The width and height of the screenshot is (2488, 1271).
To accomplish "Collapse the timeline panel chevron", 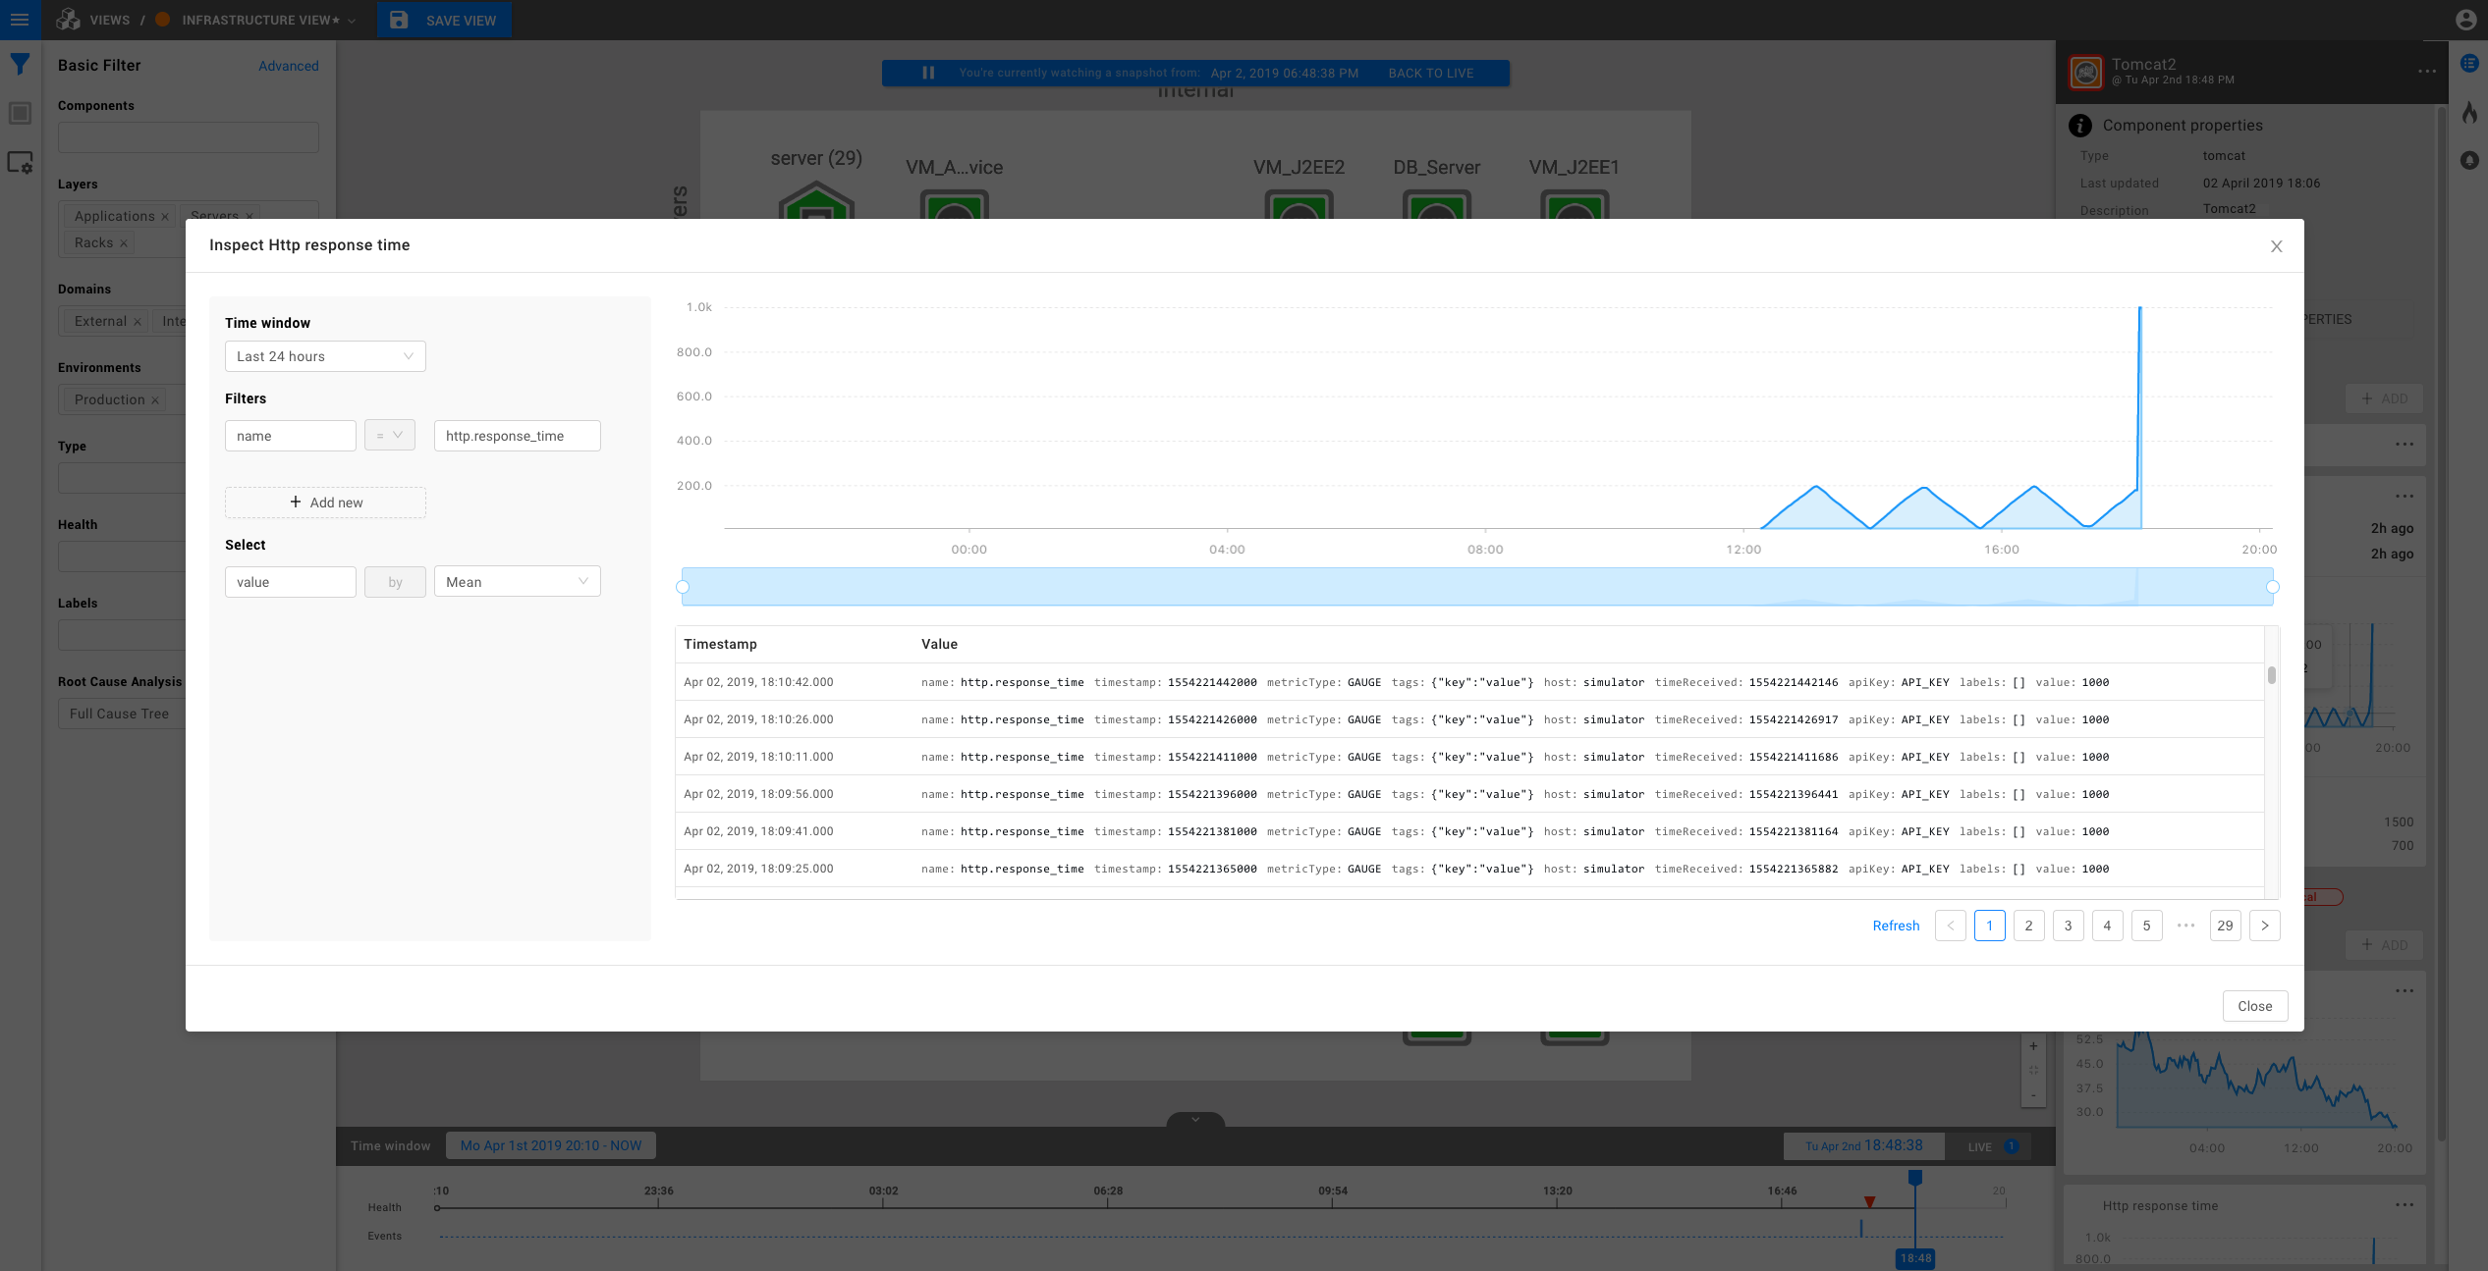I will tap(1195, 1120).
